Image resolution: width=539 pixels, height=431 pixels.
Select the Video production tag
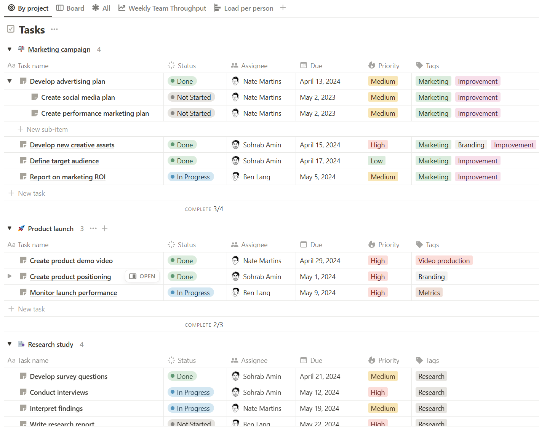[x=444, y=261]
